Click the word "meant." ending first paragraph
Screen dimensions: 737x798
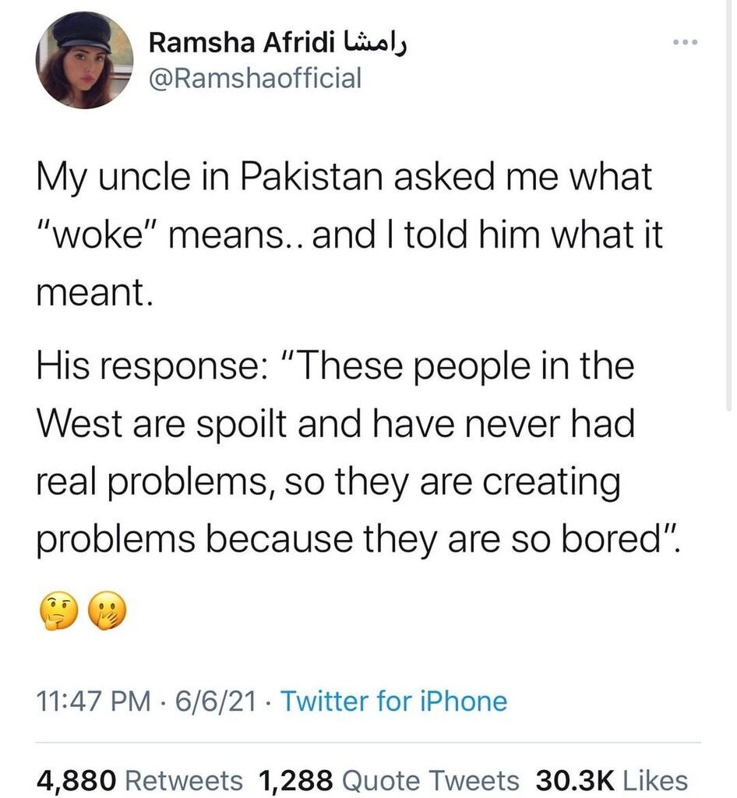tap(92, 293)
